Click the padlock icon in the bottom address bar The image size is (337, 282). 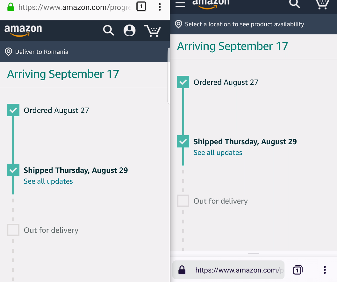coord(182,270)
